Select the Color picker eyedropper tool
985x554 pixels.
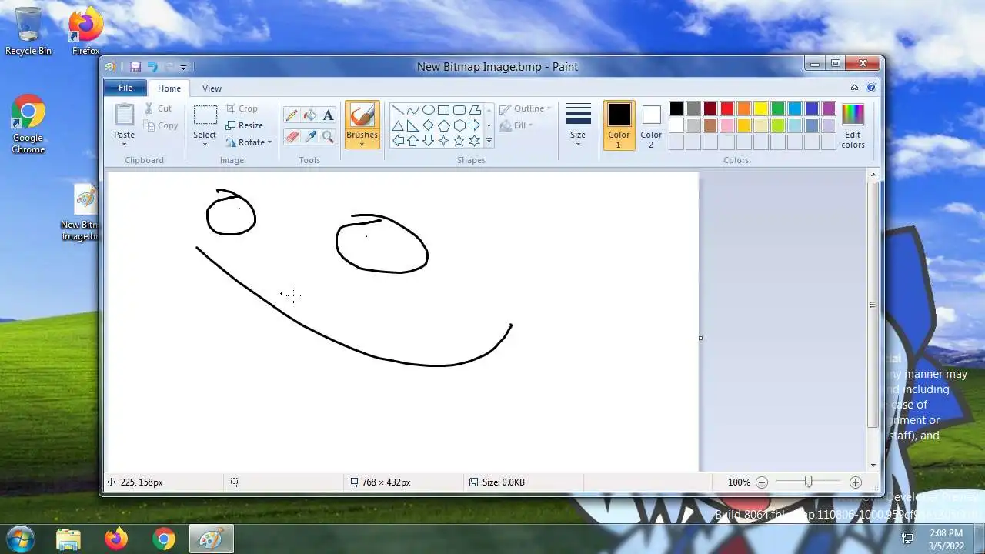click(x=309, y=137)
